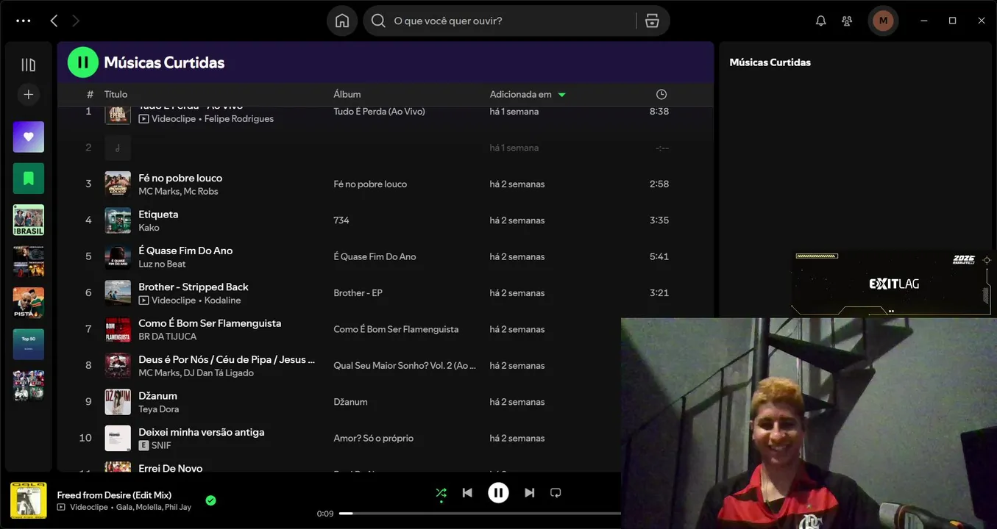This screenshot has width=997, height=529.
Task: Pause the song in player bar
Action: coord(498,493)
